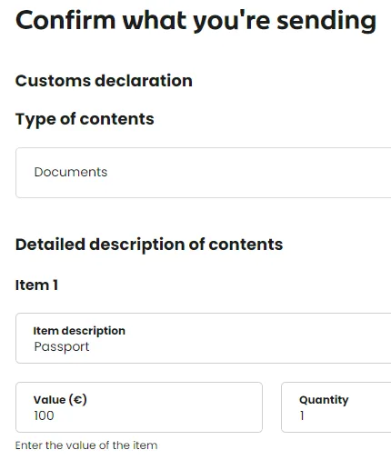This screenshot has height=460, width=391.
Task: Focus the Value (€) input box
Action: click(139, 407)
